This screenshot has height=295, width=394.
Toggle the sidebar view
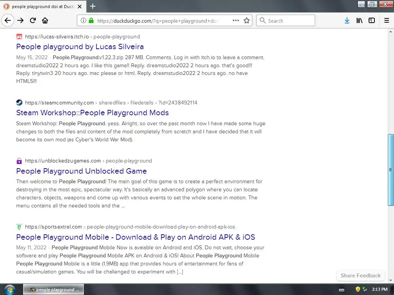click(x=372, y=21)
